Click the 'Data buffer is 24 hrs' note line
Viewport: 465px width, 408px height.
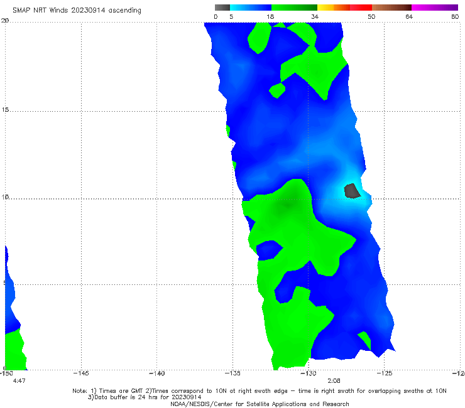tap(145, 397)
